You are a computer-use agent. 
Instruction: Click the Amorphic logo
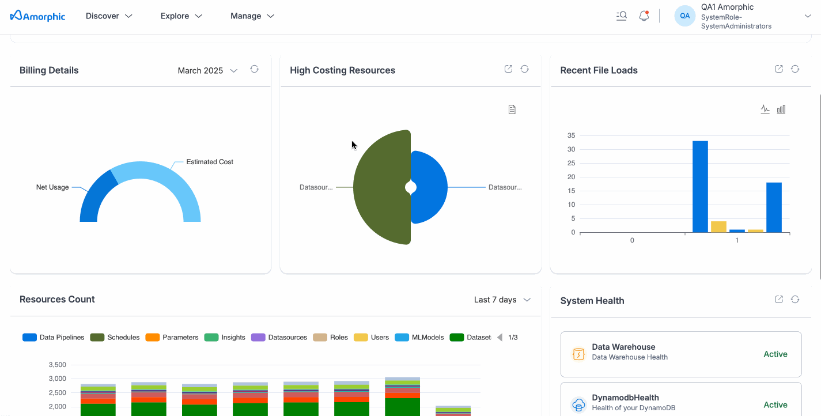(x=37, y=16)
